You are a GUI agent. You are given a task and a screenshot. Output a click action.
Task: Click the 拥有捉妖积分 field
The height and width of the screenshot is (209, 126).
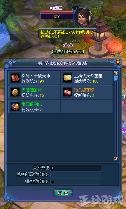click(x=76, y=181)
